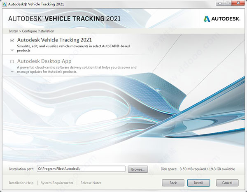The height and width of the screenshot is (192, 247).
Task: Click the Autodesk Vehicle Tracking 2021 product title
Action: [54, 40]
